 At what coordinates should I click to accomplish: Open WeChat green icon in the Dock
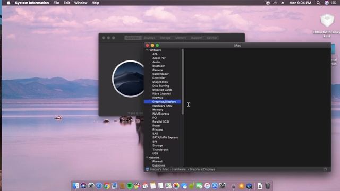point(199,186)
